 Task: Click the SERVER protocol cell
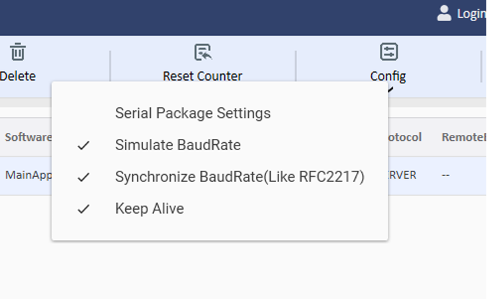(x=402, y=176)
